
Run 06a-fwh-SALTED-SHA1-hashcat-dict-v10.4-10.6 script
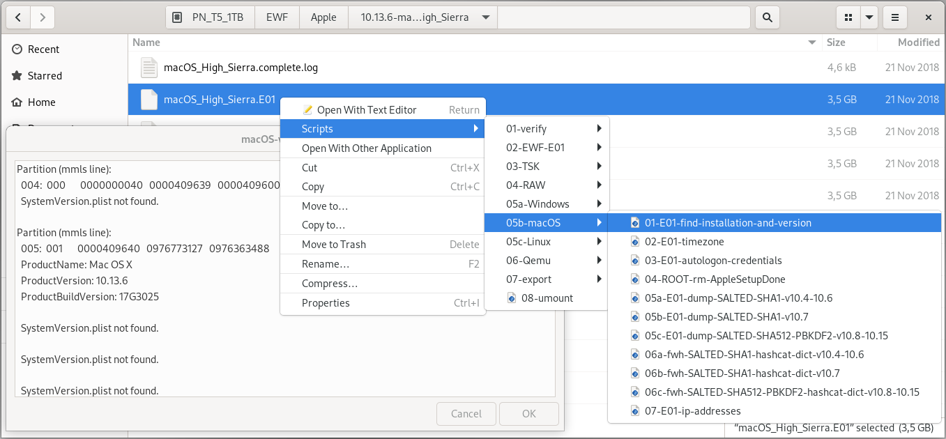[x=775, y=355]
